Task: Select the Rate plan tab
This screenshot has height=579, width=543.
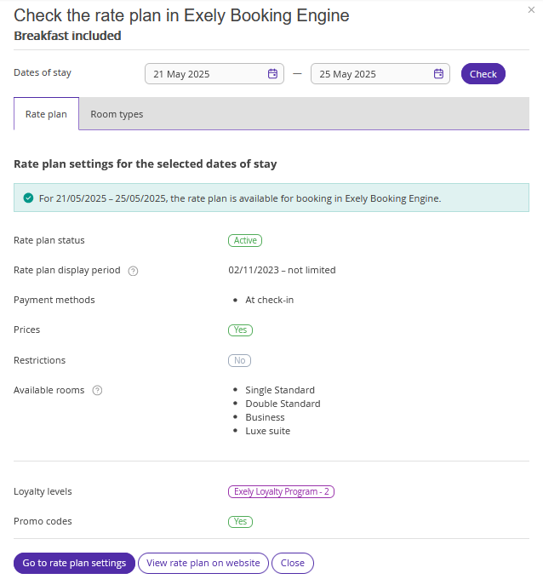Action: 46,114
